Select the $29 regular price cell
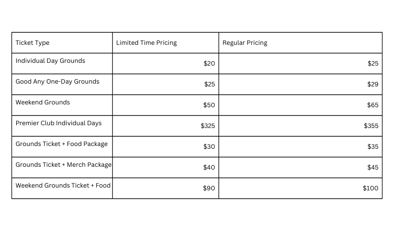 (x=373, y=84)
